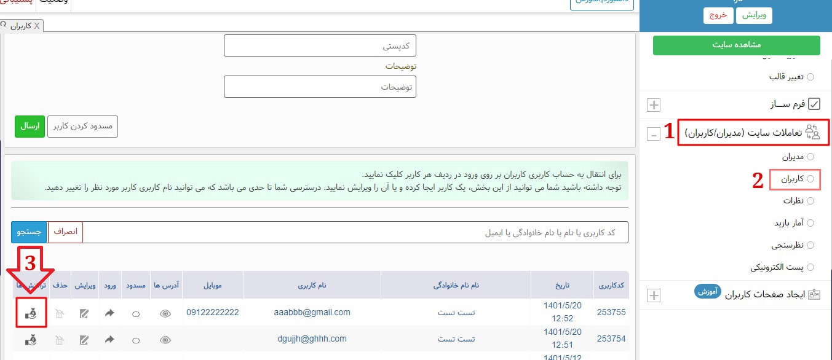Click the delete icon for user 253755
The image size is (832, 360).
point(60,313)
